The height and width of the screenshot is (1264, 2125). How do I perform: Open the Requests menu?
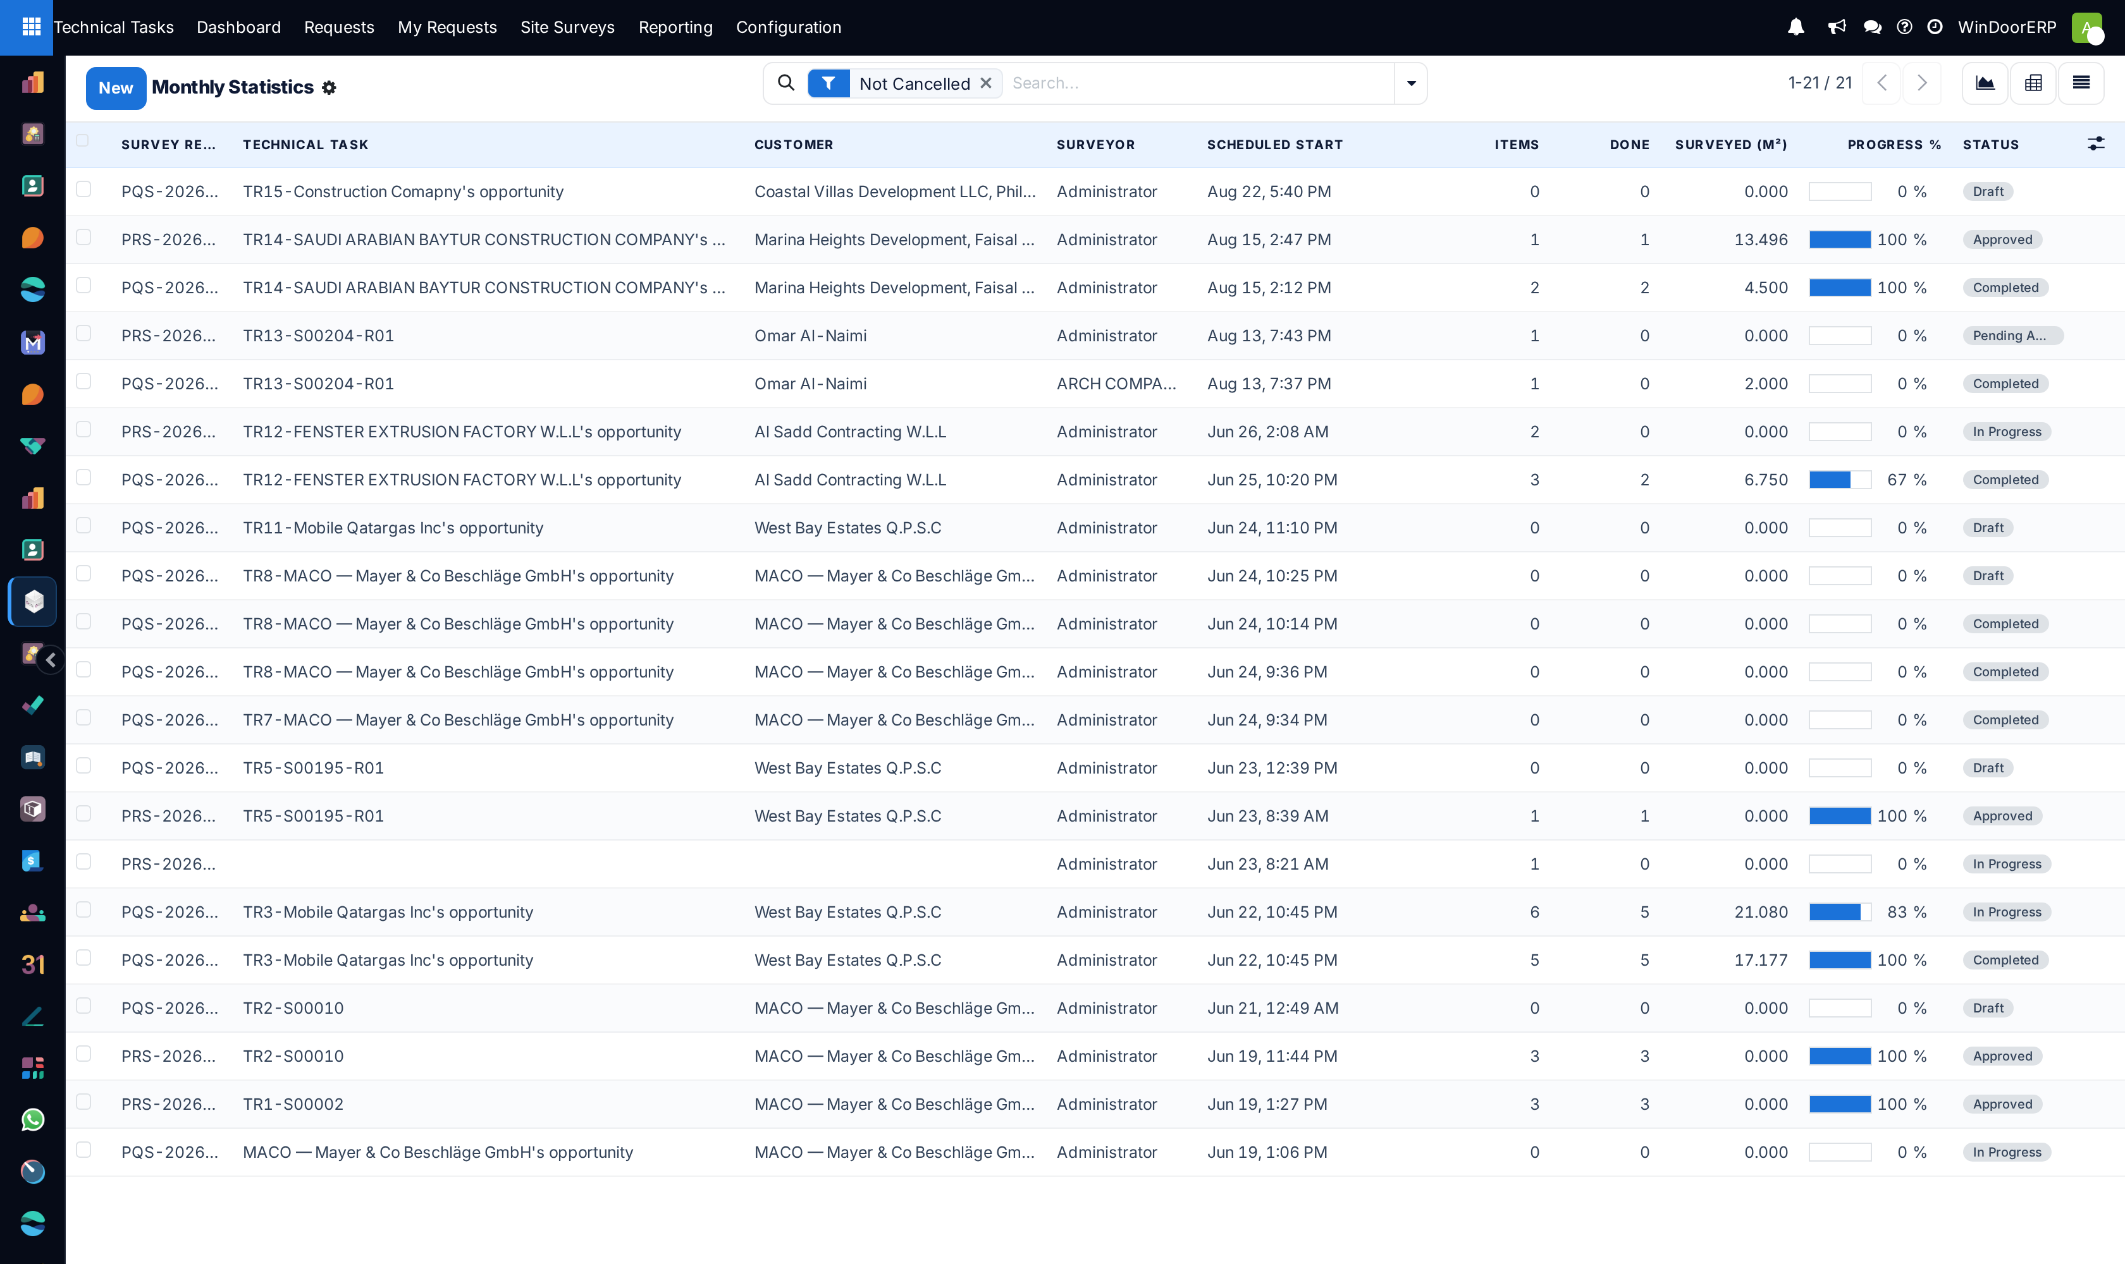pyautogui.click(x=339, y=27)
